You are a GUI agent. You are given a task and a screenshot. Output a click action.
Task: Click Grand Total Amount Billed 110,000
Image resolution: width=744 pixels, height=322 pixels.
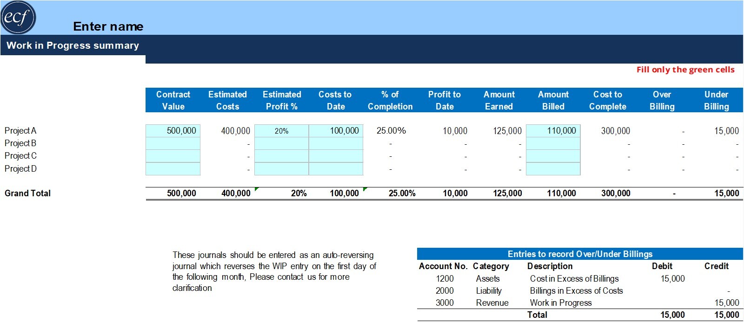pos(561,193)
